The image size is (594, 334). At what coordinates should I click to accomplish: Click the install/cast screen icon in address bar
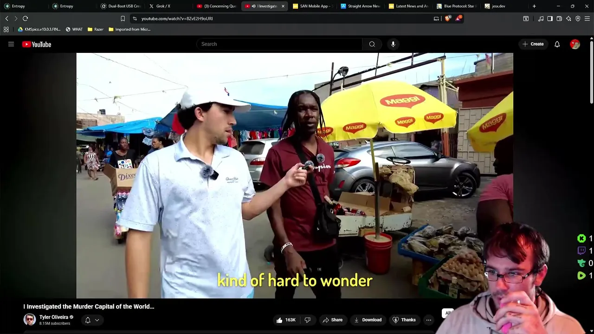pos(436,19)
